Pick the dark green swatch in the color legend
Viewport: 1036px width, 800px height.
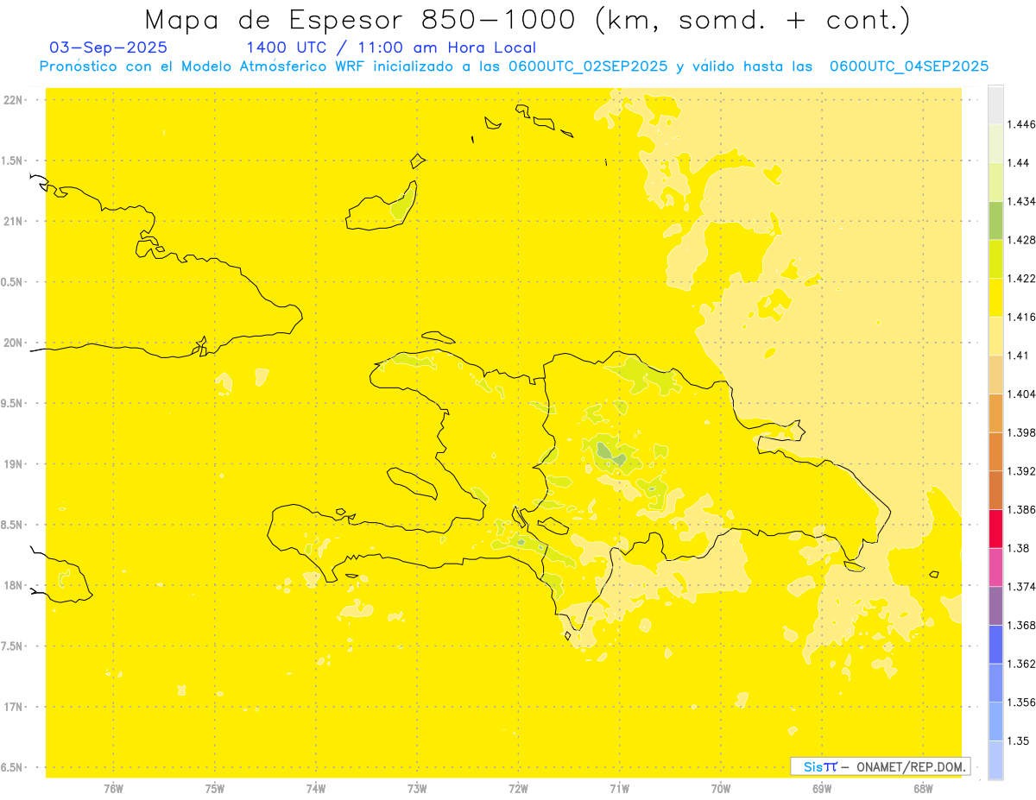click(x=995, y=220)
